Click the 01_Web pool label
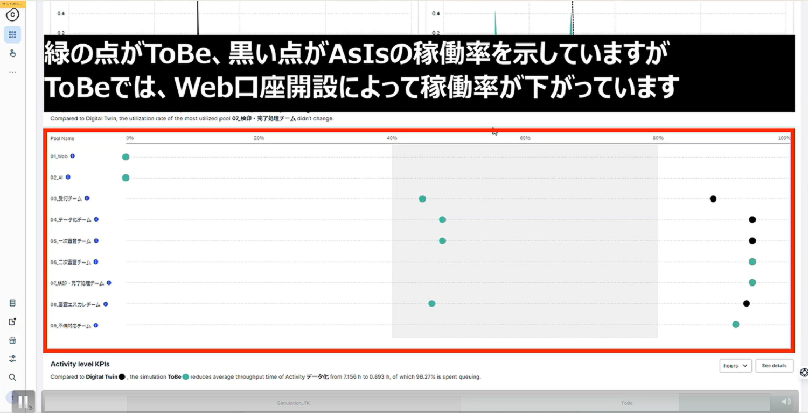Screen dimensions: 808x413 (59, 156)
